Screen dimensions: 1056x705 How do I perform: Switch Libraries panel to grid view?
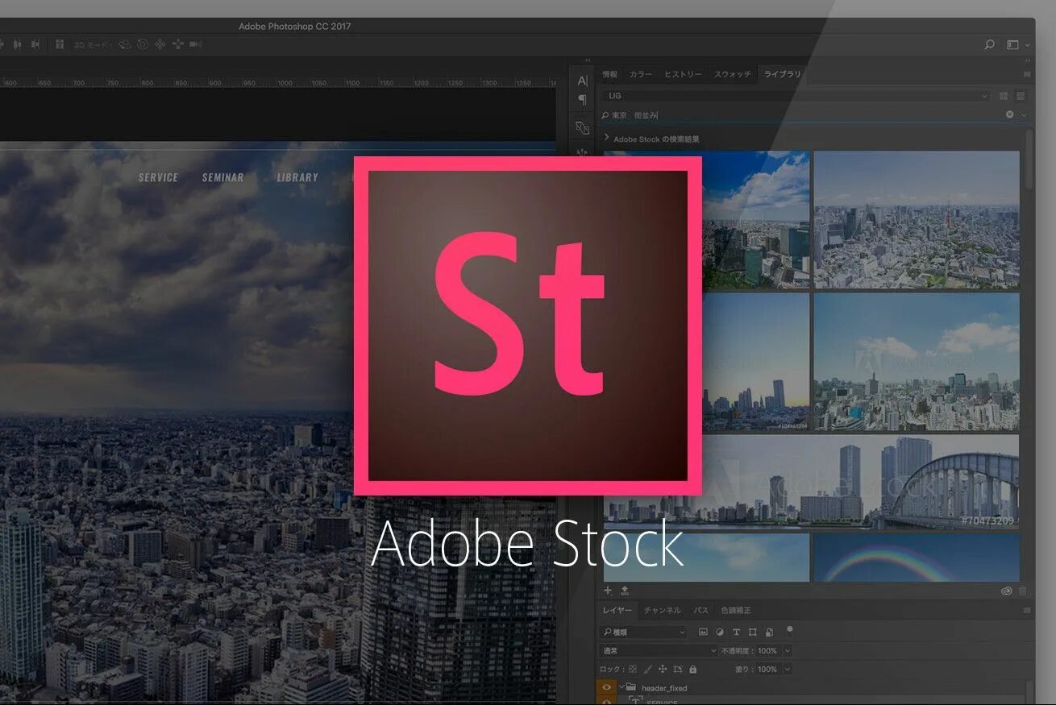coord(1004,96)
